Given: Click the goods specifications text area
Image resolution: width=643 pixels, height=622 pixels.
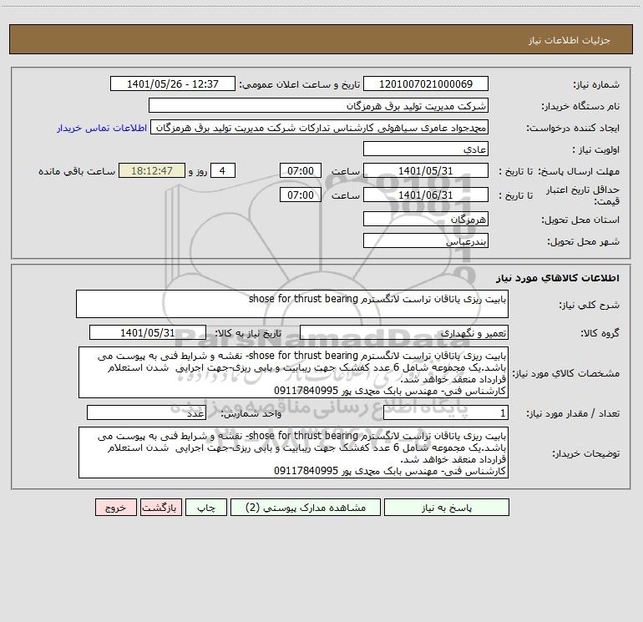Looking at the screenshot, I should [x=293, y=372].
